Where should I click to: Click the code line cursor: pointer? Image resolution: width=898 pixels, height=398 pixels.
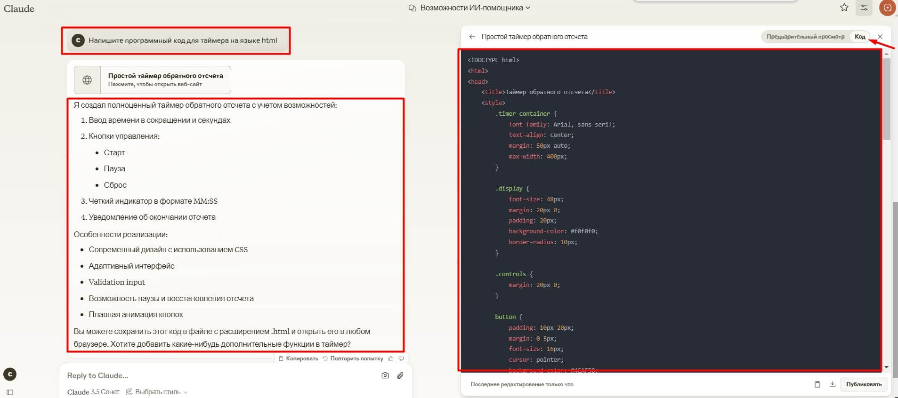(x=536, y=359)
